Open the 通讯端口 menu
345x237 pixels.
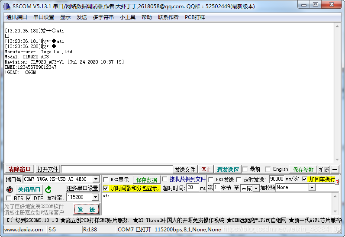[x=16, y=17]
